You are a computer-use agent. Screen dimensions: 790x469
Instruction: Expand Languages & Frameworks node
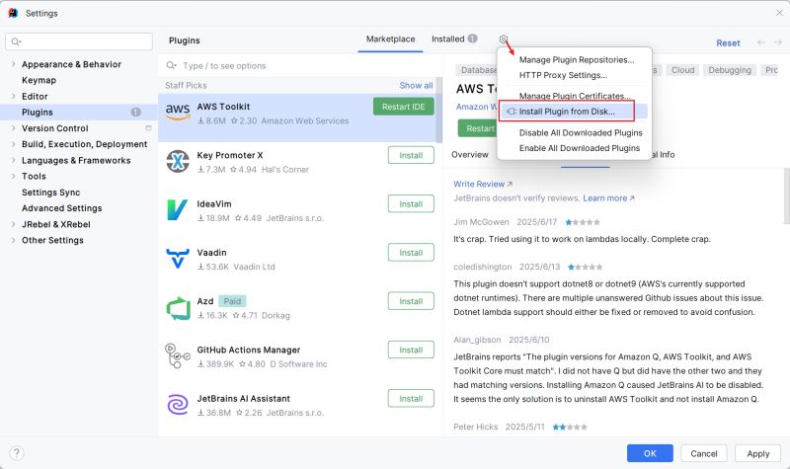pyautogui.click(x=13, y=160)
